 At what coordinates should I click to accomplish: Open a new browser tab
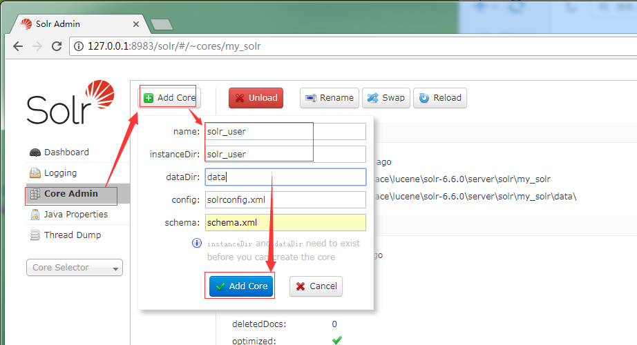coord(162,25)
